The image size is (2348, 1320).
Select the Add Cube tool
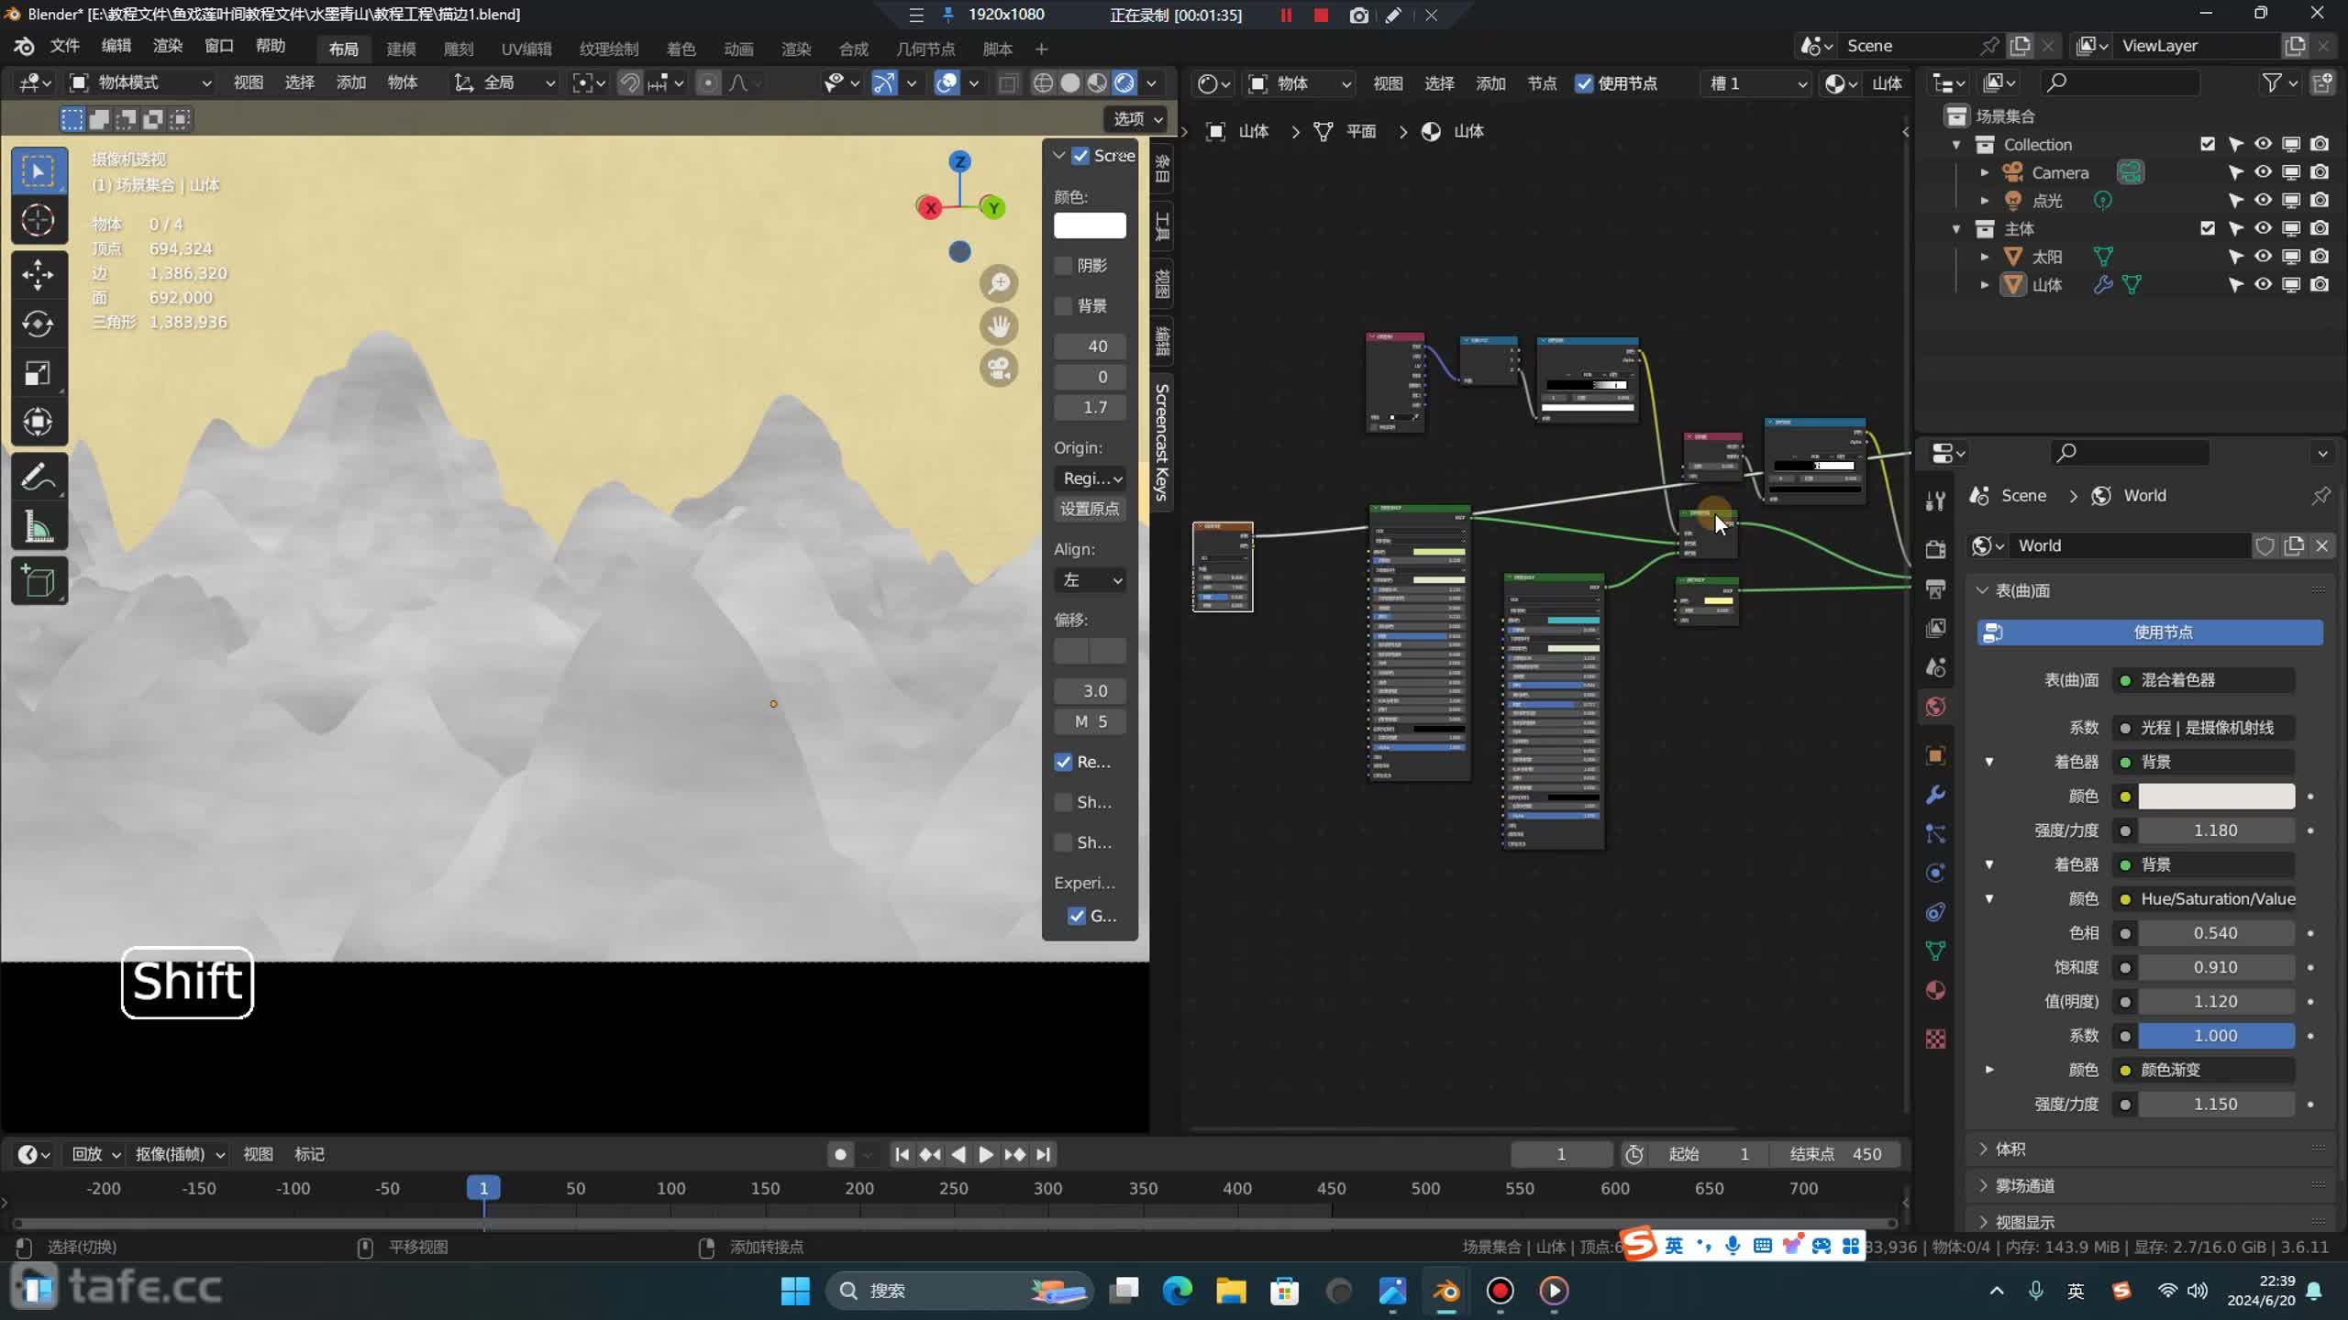pyautogui.click(x=39, y=581)
